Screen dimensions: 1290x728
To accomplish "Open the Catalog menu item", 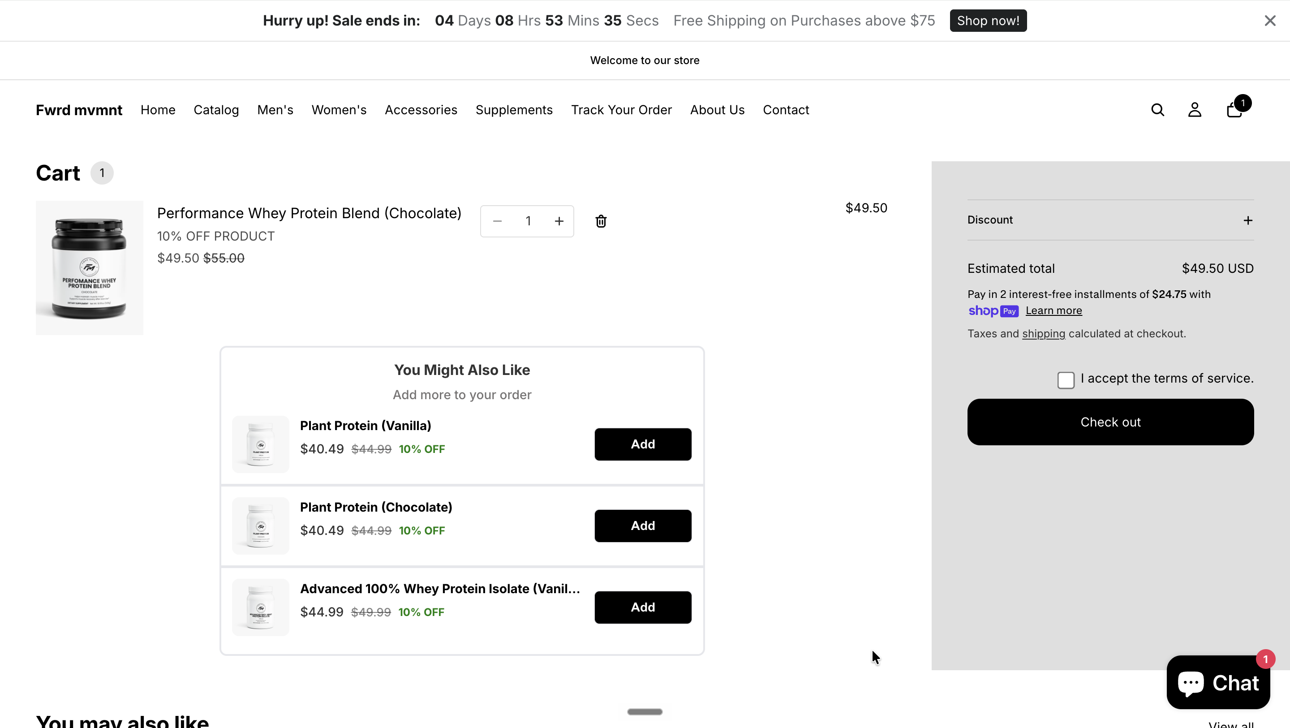I will [x=216, y=110].
